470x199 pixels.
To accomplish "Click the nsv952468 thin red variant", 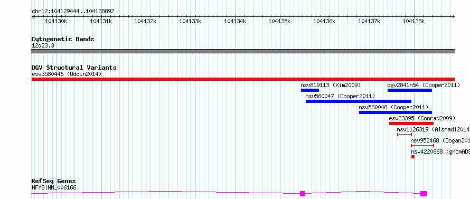I will coord(422,146).
